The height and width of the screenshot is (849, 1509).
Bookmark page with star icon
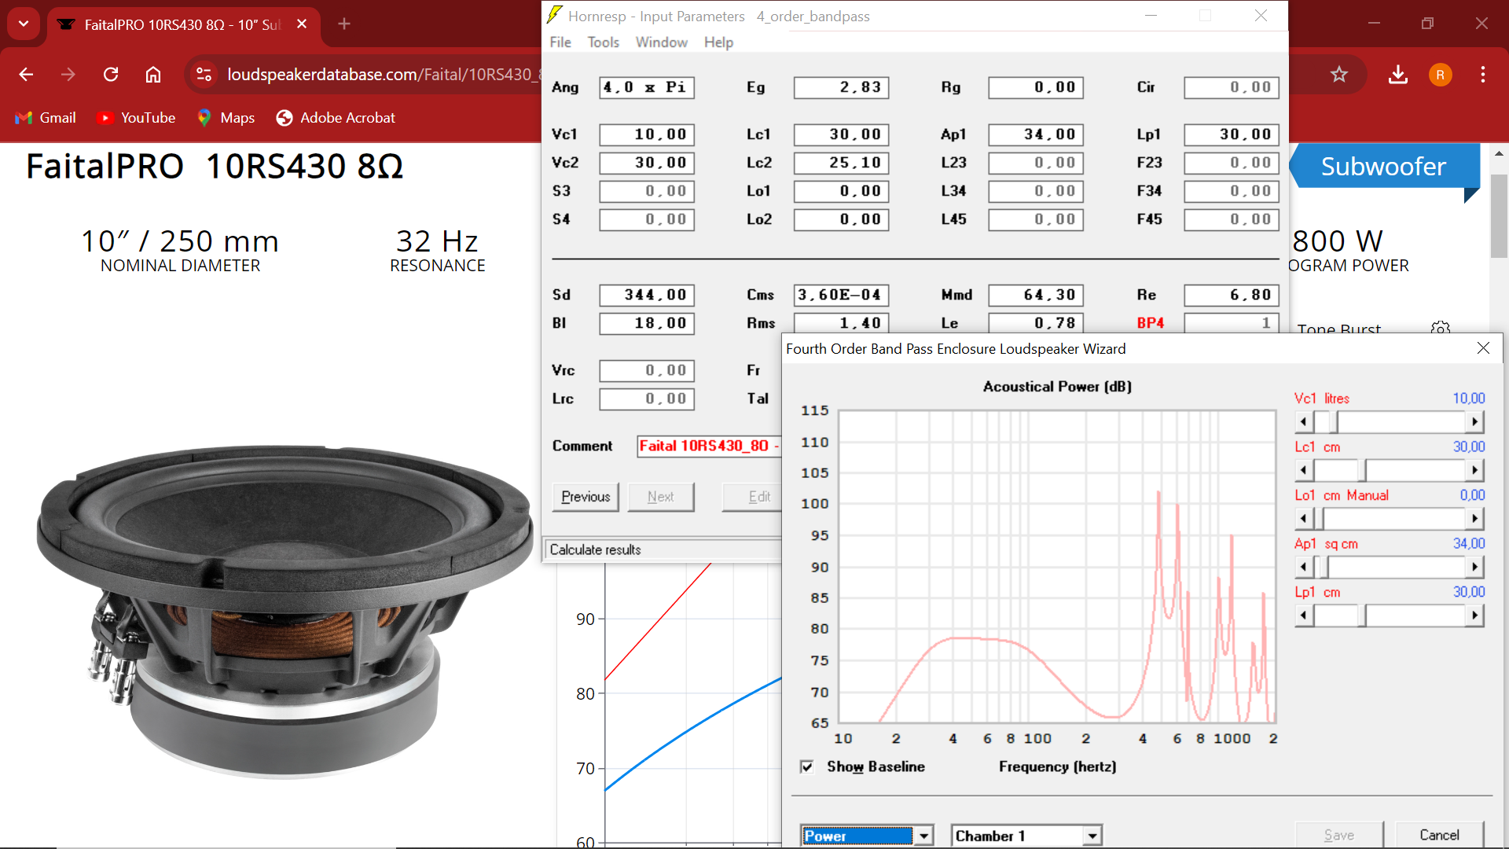(1339, 74)
